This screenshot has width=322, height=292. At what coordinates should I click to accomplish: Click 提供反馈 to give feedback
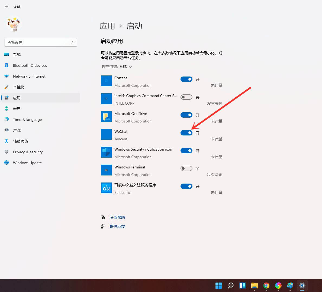tap(117, 226)
